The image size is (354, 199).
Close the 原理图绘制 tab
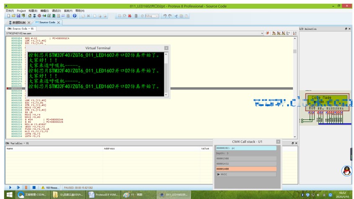coord(28,23)
